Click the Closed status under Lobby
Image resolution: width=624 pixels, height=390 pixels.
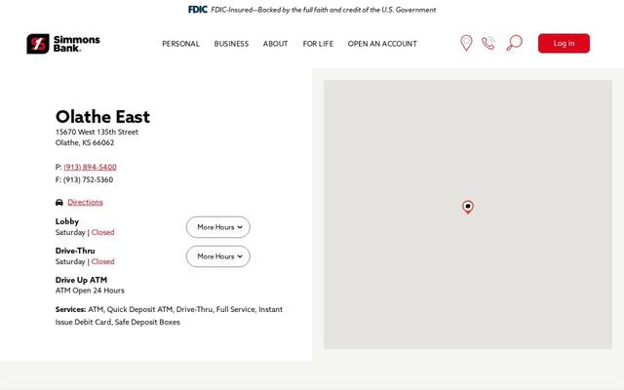tap(103, 232)
